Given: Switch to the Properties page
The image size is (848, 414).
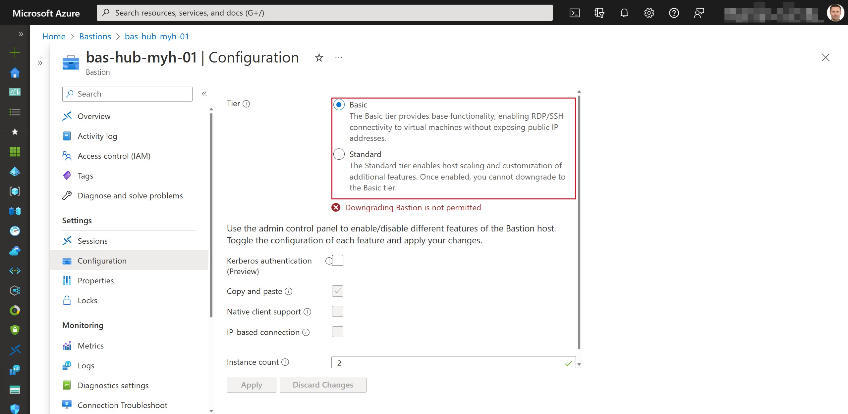Looking at the screenshot, I should pyautogui.click(x=95, y=280).
